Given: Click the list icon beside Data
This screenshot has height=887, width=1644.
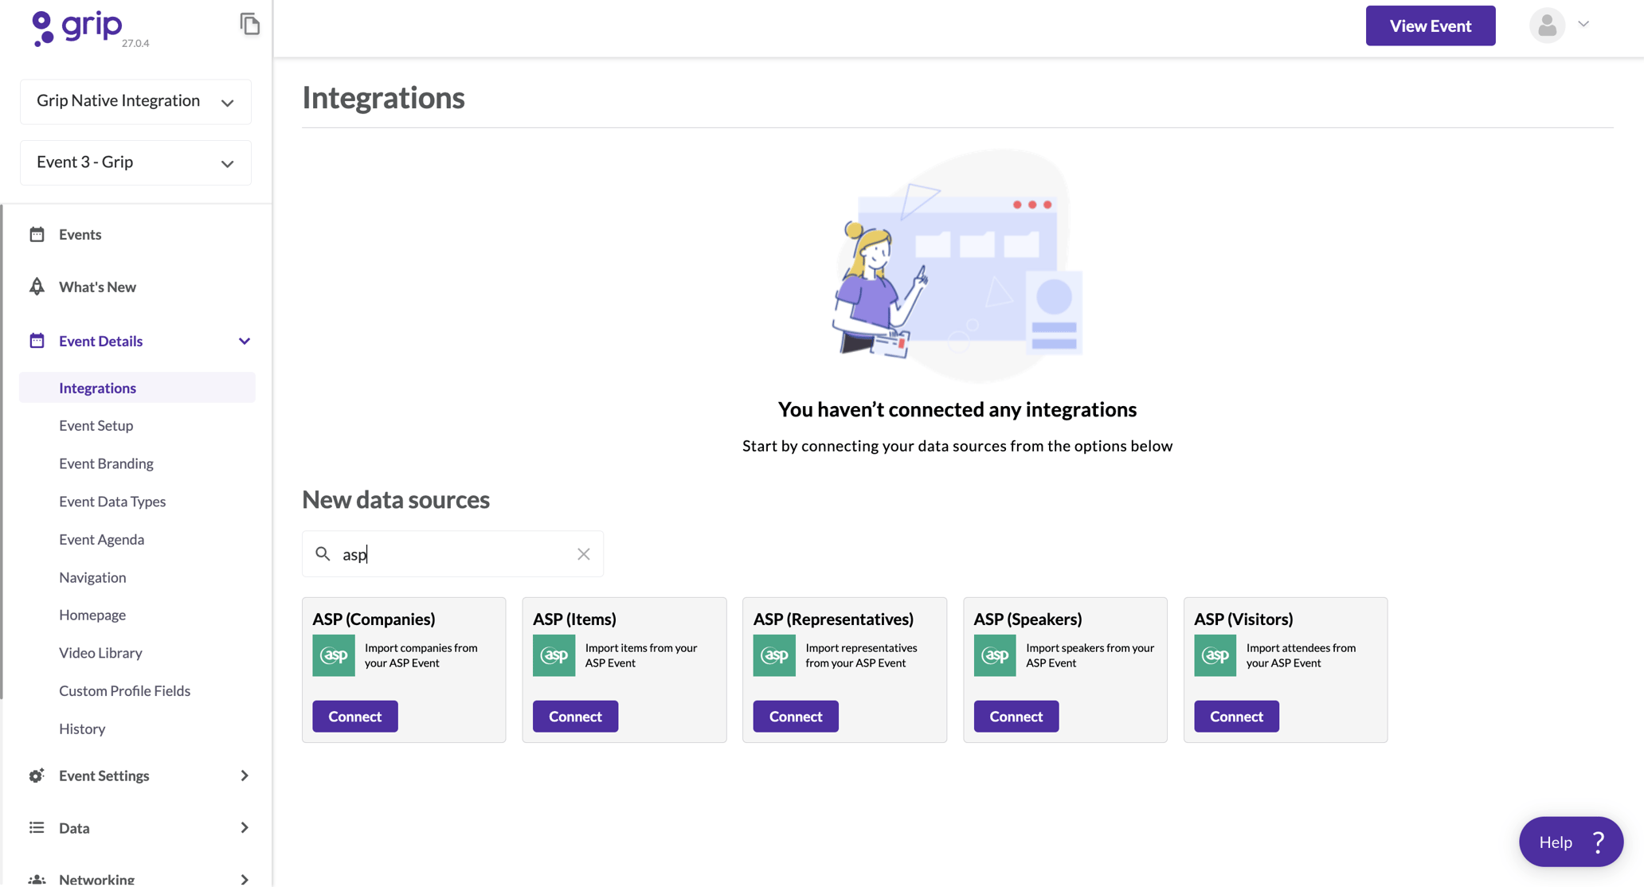Looking at the screenshot, I should pyautogui.click(x=37, y=827).
